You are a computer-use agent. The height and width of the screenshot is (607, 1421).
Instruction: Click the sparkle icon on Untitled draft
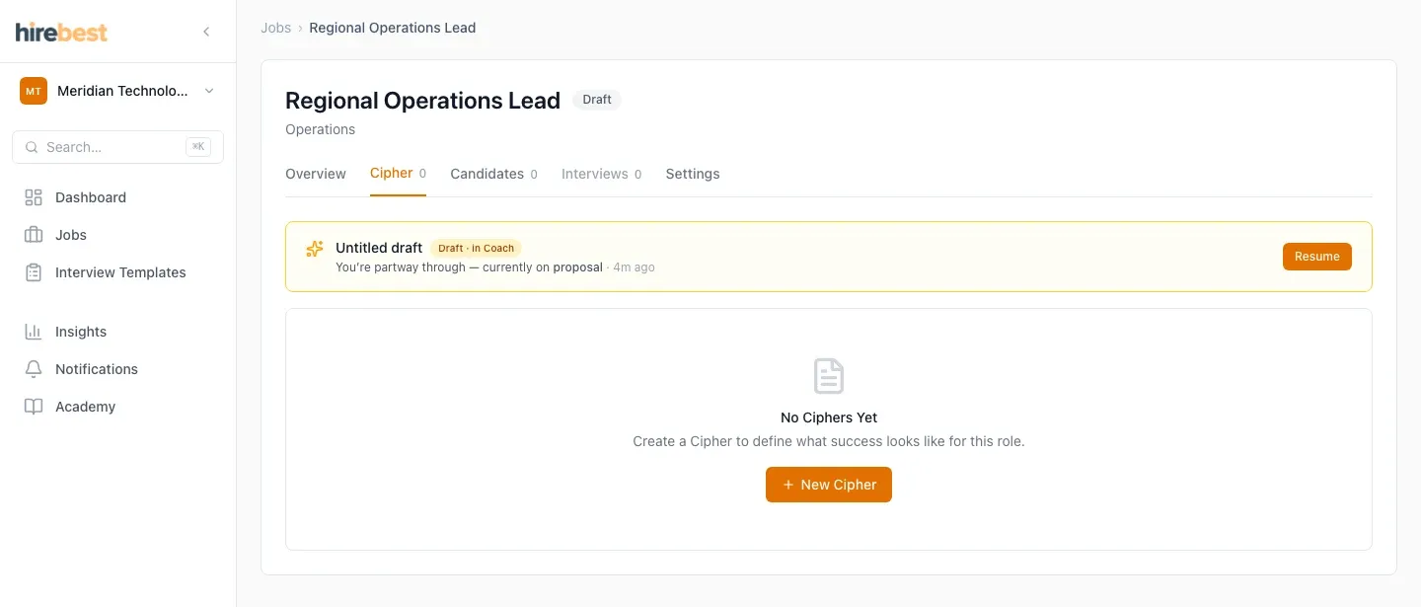315,249
